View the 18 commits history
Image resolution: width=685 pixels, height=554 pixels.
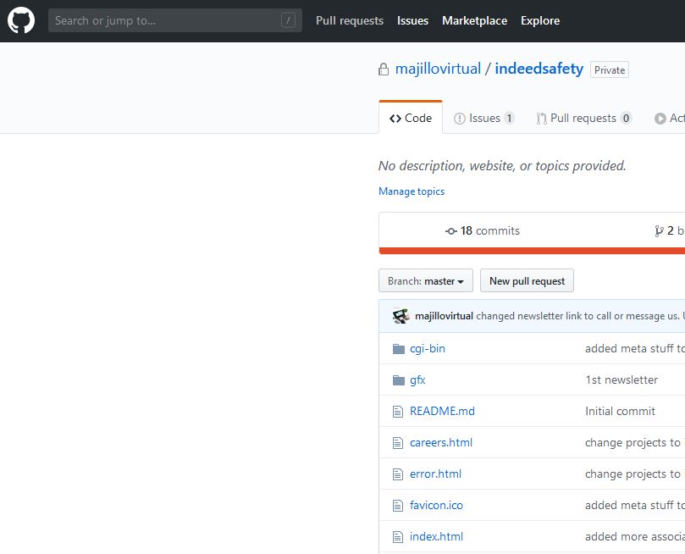click(x=483, y=230)
